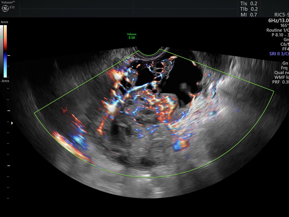Click the Routine 1 preset label
Screen dimensions: 289x217
click(x=277, y=30)
